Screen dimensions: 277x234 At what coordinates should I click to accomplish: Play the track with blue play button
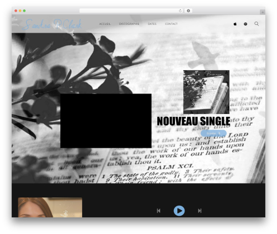click(179, 211)
